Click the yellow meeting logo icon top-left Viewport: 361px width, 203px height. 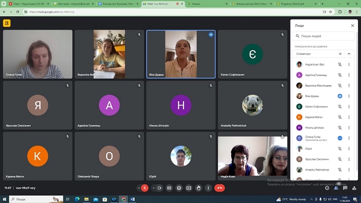pyautogui.click(x=7, y=23)
